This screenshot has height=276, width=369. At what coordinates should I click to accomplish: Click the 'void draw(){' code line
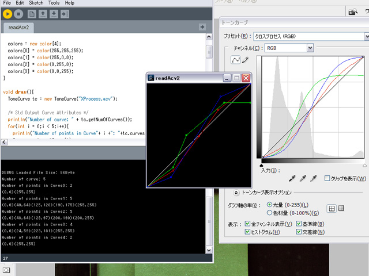18,92
